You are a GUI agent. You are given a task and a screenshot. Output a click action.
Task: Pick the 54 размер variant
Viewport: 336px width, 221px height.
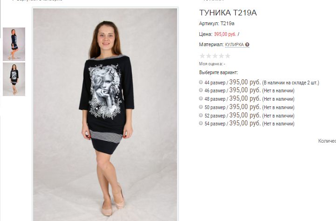click(x=201, y=123)
